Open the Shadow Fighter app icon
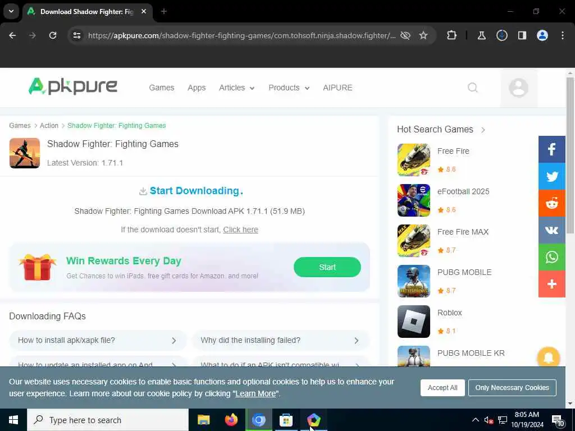Image resolution: width=575 pixels, height=431 pixels. pos(25,153)
